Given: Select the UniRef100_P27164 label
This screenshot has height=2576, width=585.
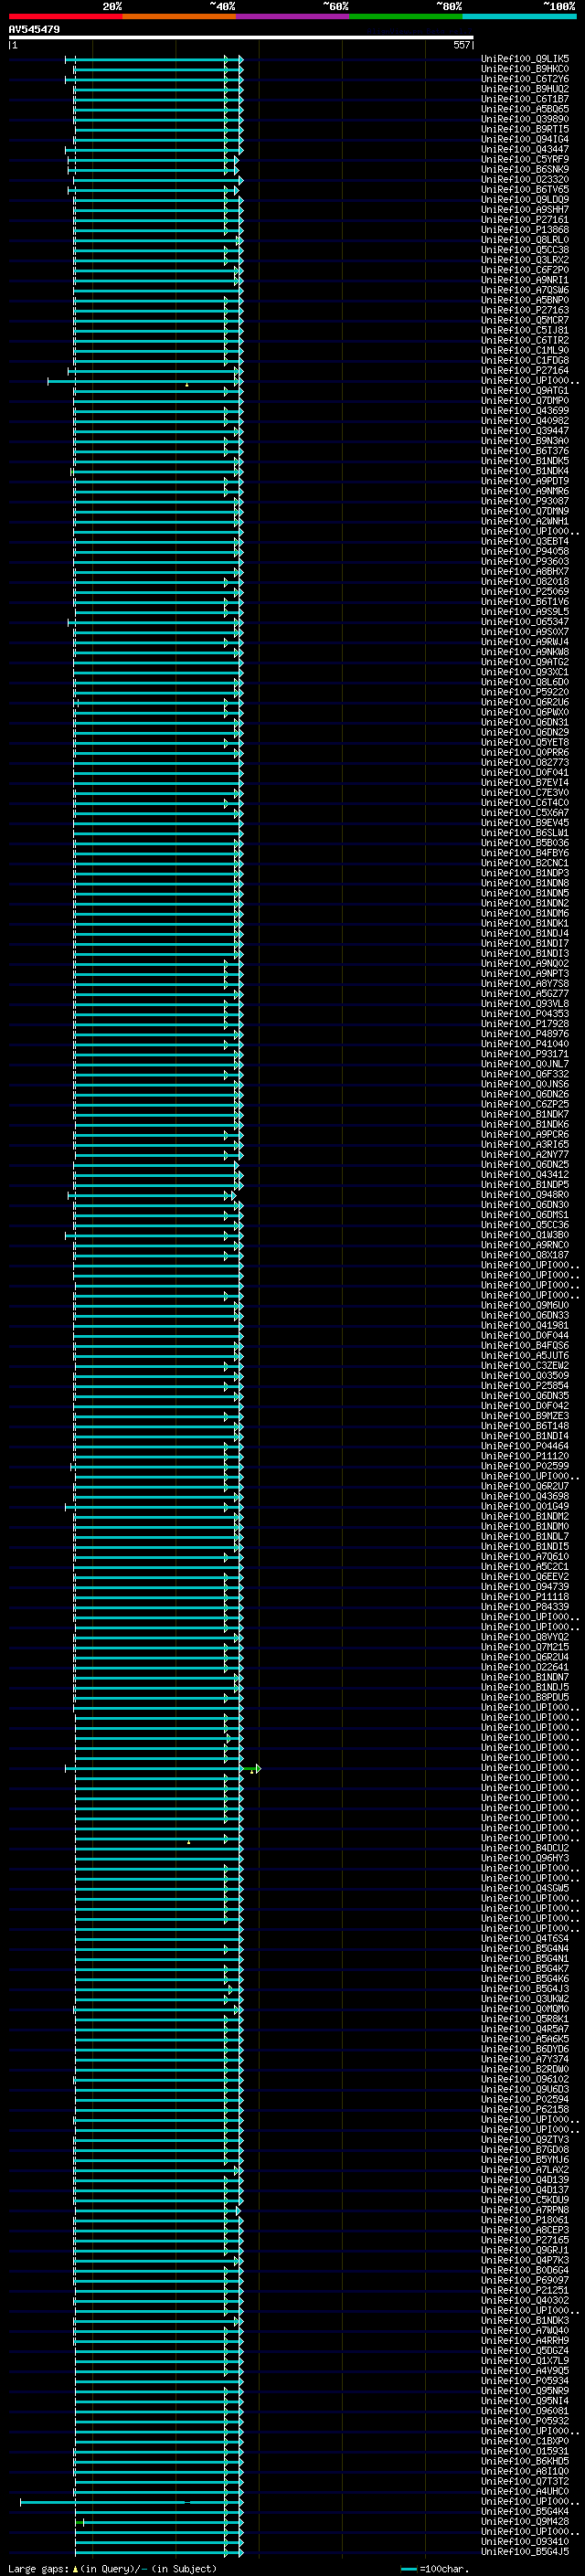Looking at the screenshot, I should click(x=525, y=371).
